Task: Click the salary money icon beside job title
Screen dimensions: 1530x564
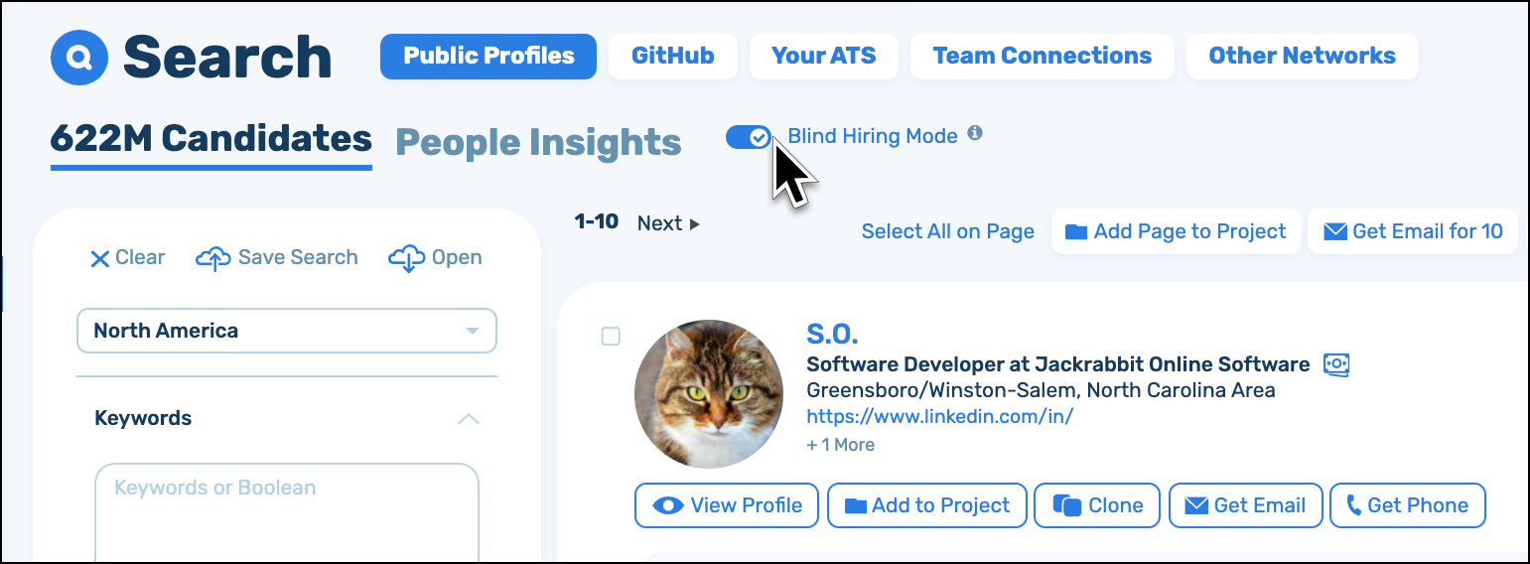Action: point(1336,364)
